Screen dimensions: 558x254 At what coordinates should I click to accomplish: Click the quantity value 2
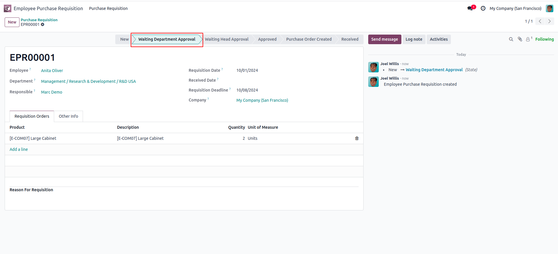244,138
